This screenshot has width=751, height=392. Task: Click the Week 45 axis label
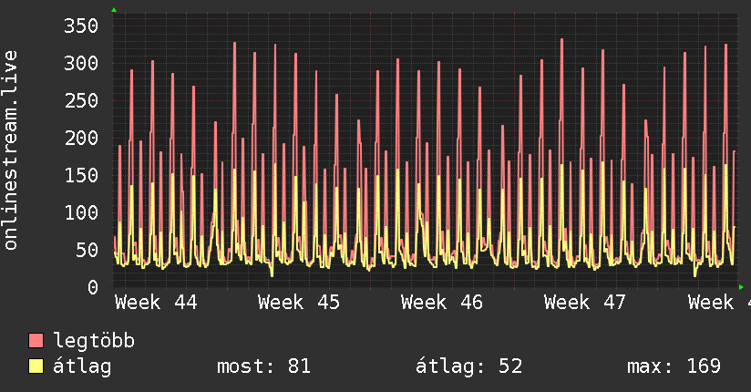tap(299, 303)
